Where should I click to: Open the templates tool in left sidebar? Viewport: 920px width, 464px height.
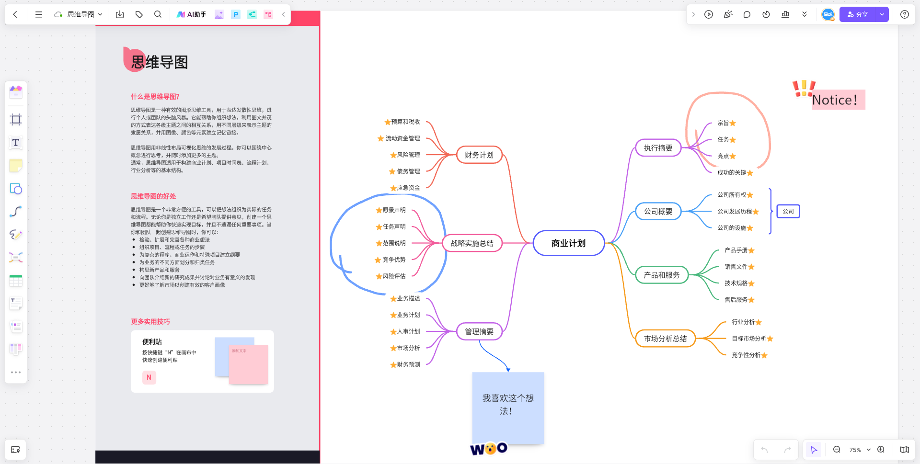(16, 91)
